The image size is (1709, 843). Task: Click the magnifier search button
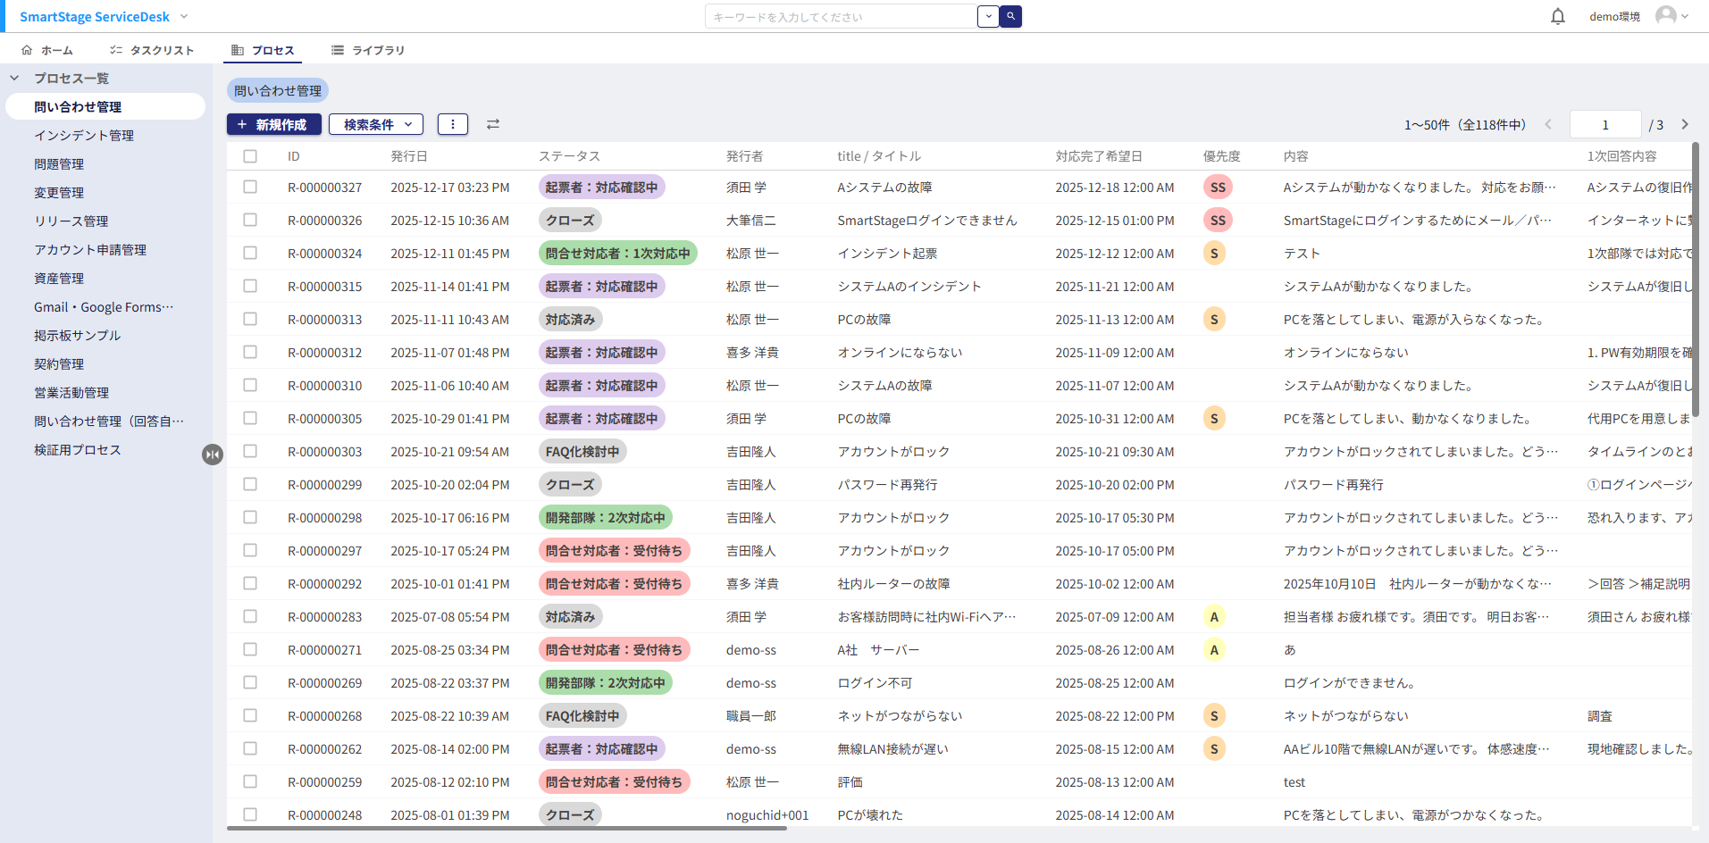click(1010, 17)
